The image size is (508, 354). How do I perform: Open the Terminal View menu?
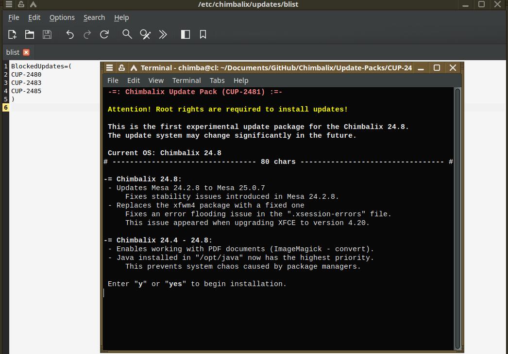pyautogui.click(x=156, y=80)
